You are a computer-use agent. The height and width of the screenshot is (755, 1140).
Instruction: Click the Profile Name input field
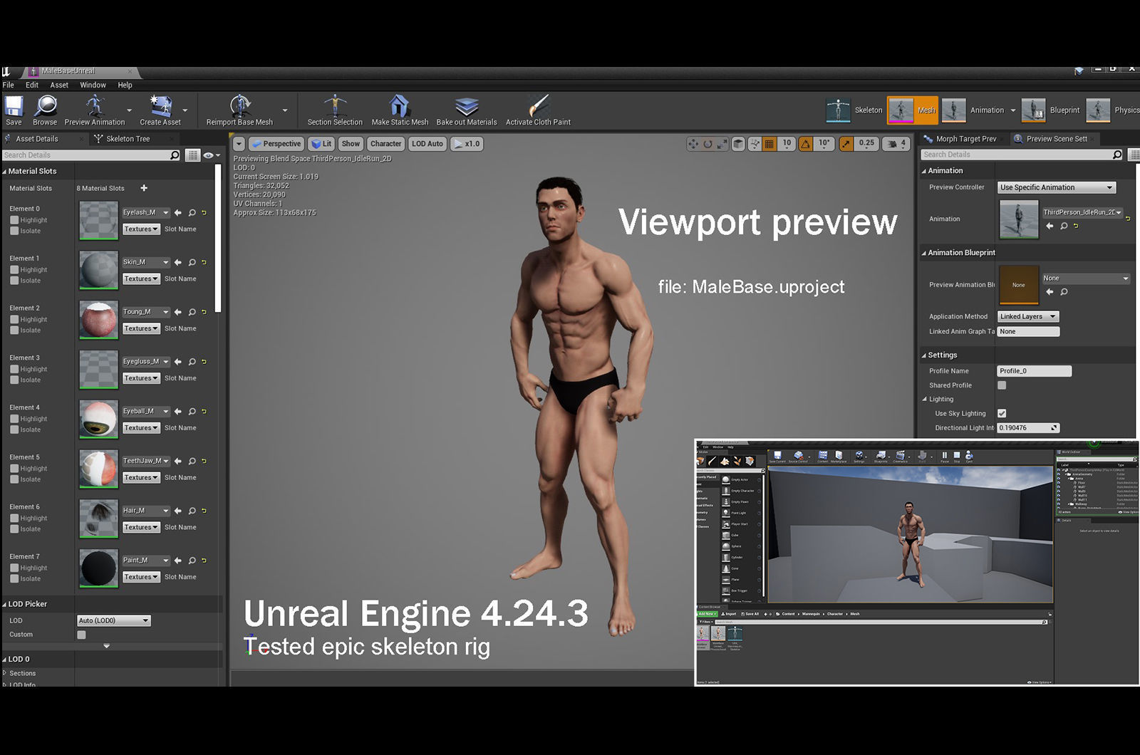(x=1035, y=371)
